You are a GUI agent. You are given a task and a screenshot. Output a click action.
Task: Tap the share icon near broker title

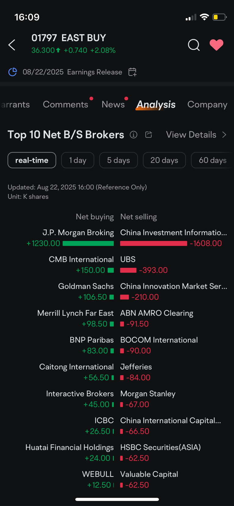(148, 134)
